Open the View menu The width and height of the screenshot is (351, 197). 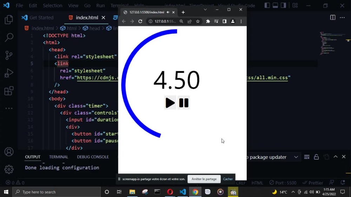click(x=73, y=6)
